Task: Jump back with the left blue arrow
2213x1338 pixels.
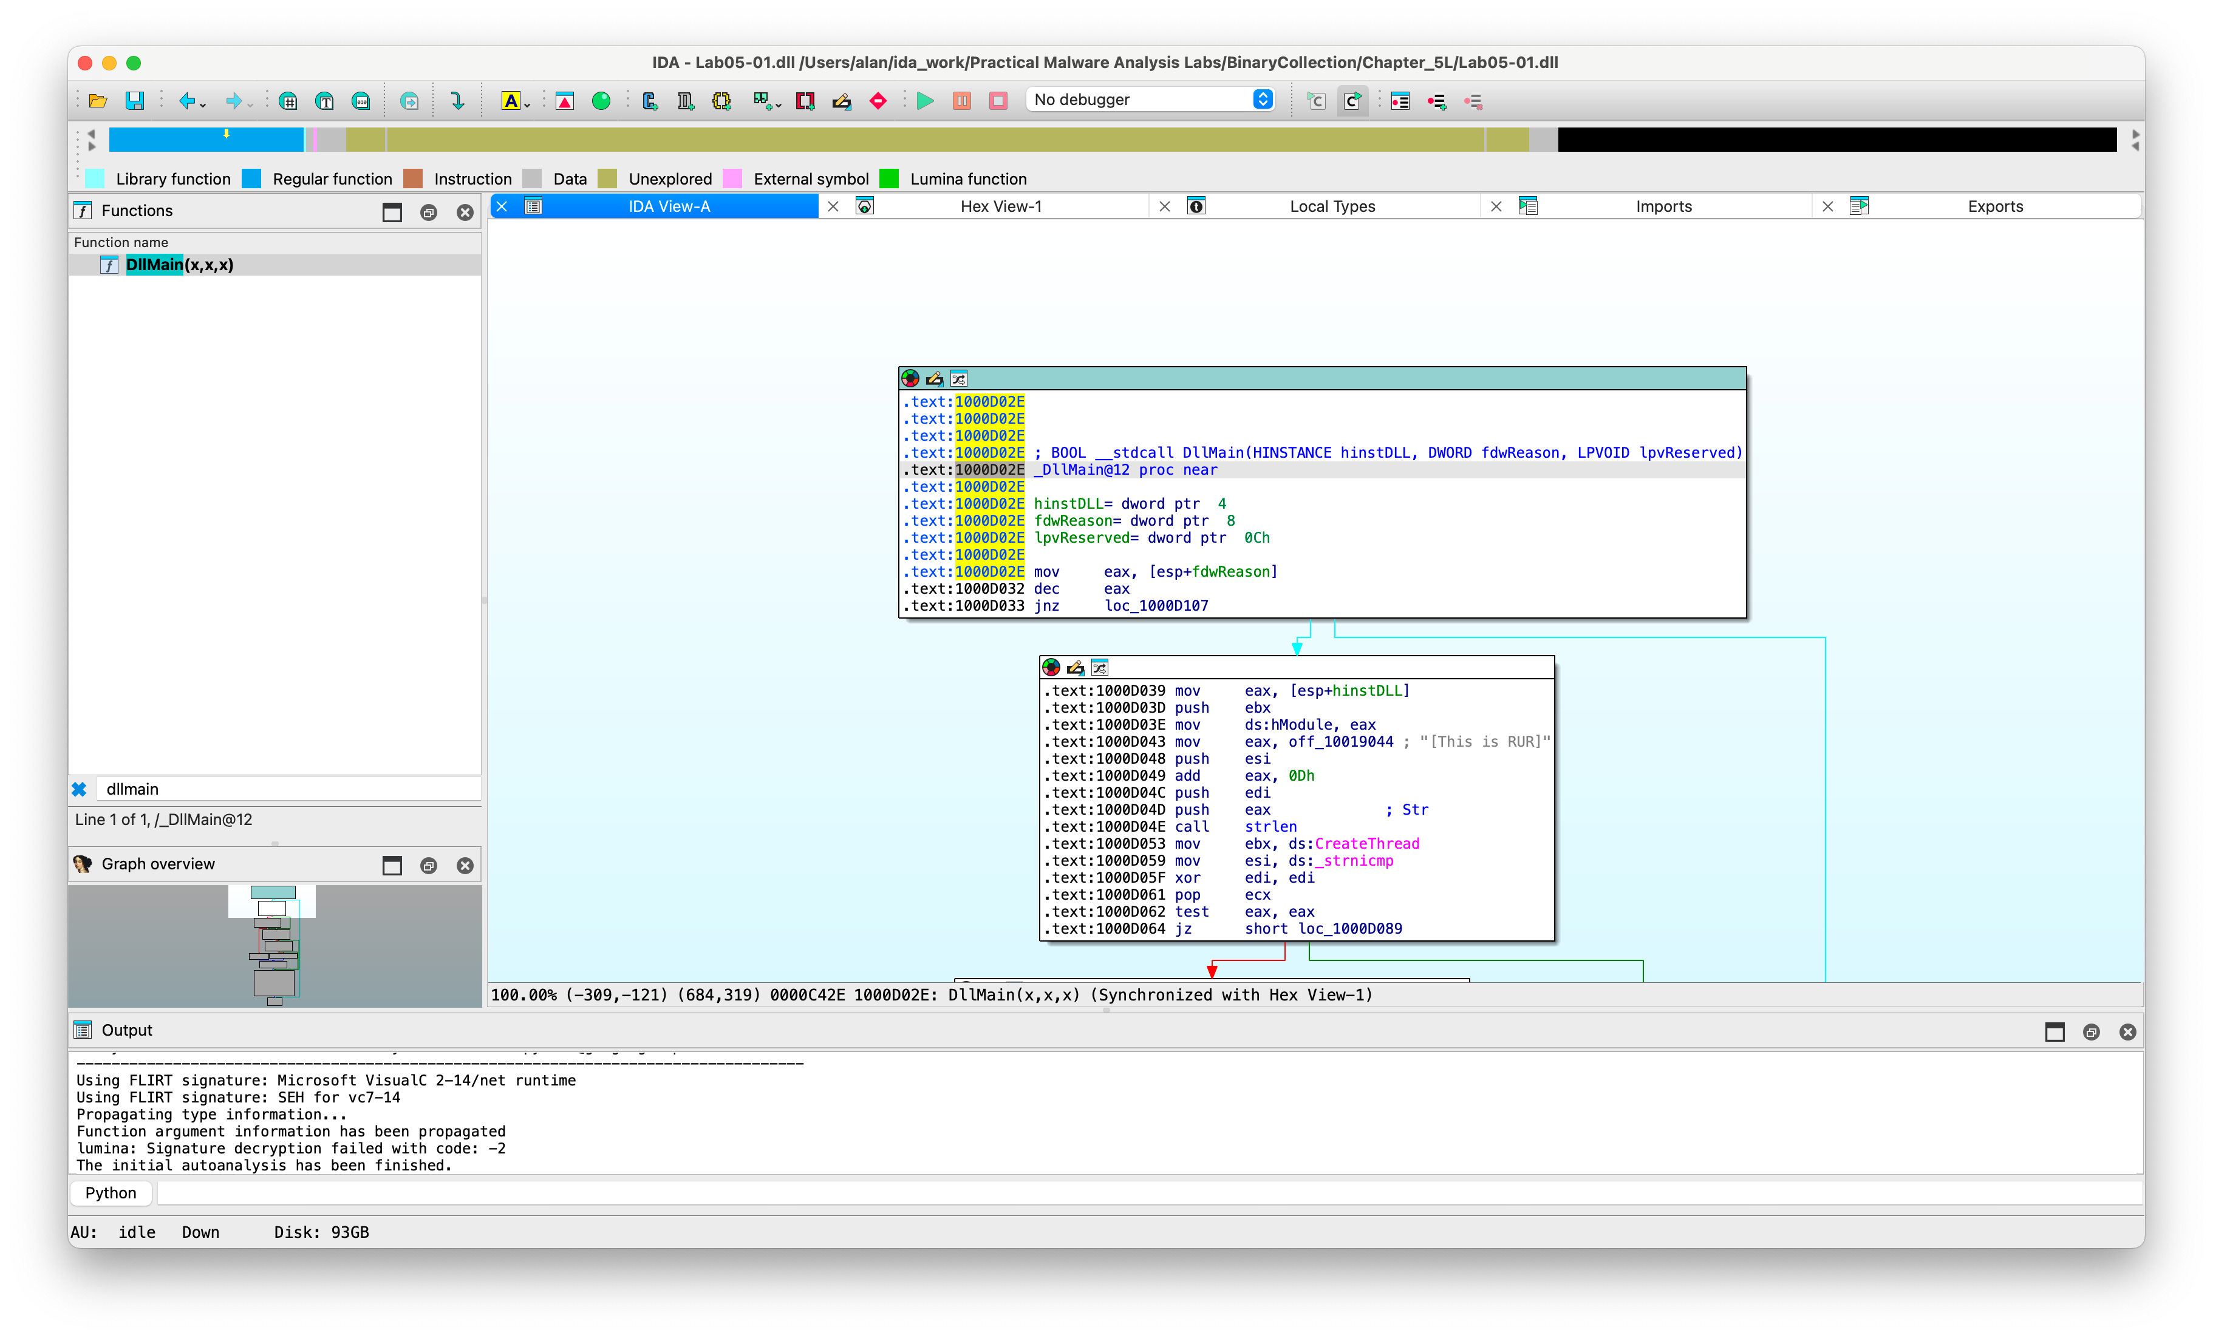Action: (187, 101)
